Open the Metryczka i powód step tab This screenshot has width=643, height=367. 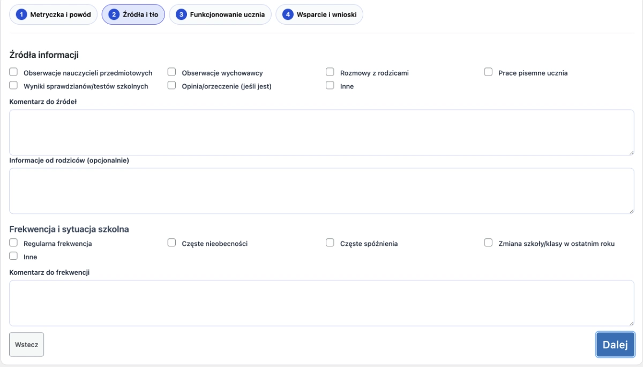[x=54, y=14]
